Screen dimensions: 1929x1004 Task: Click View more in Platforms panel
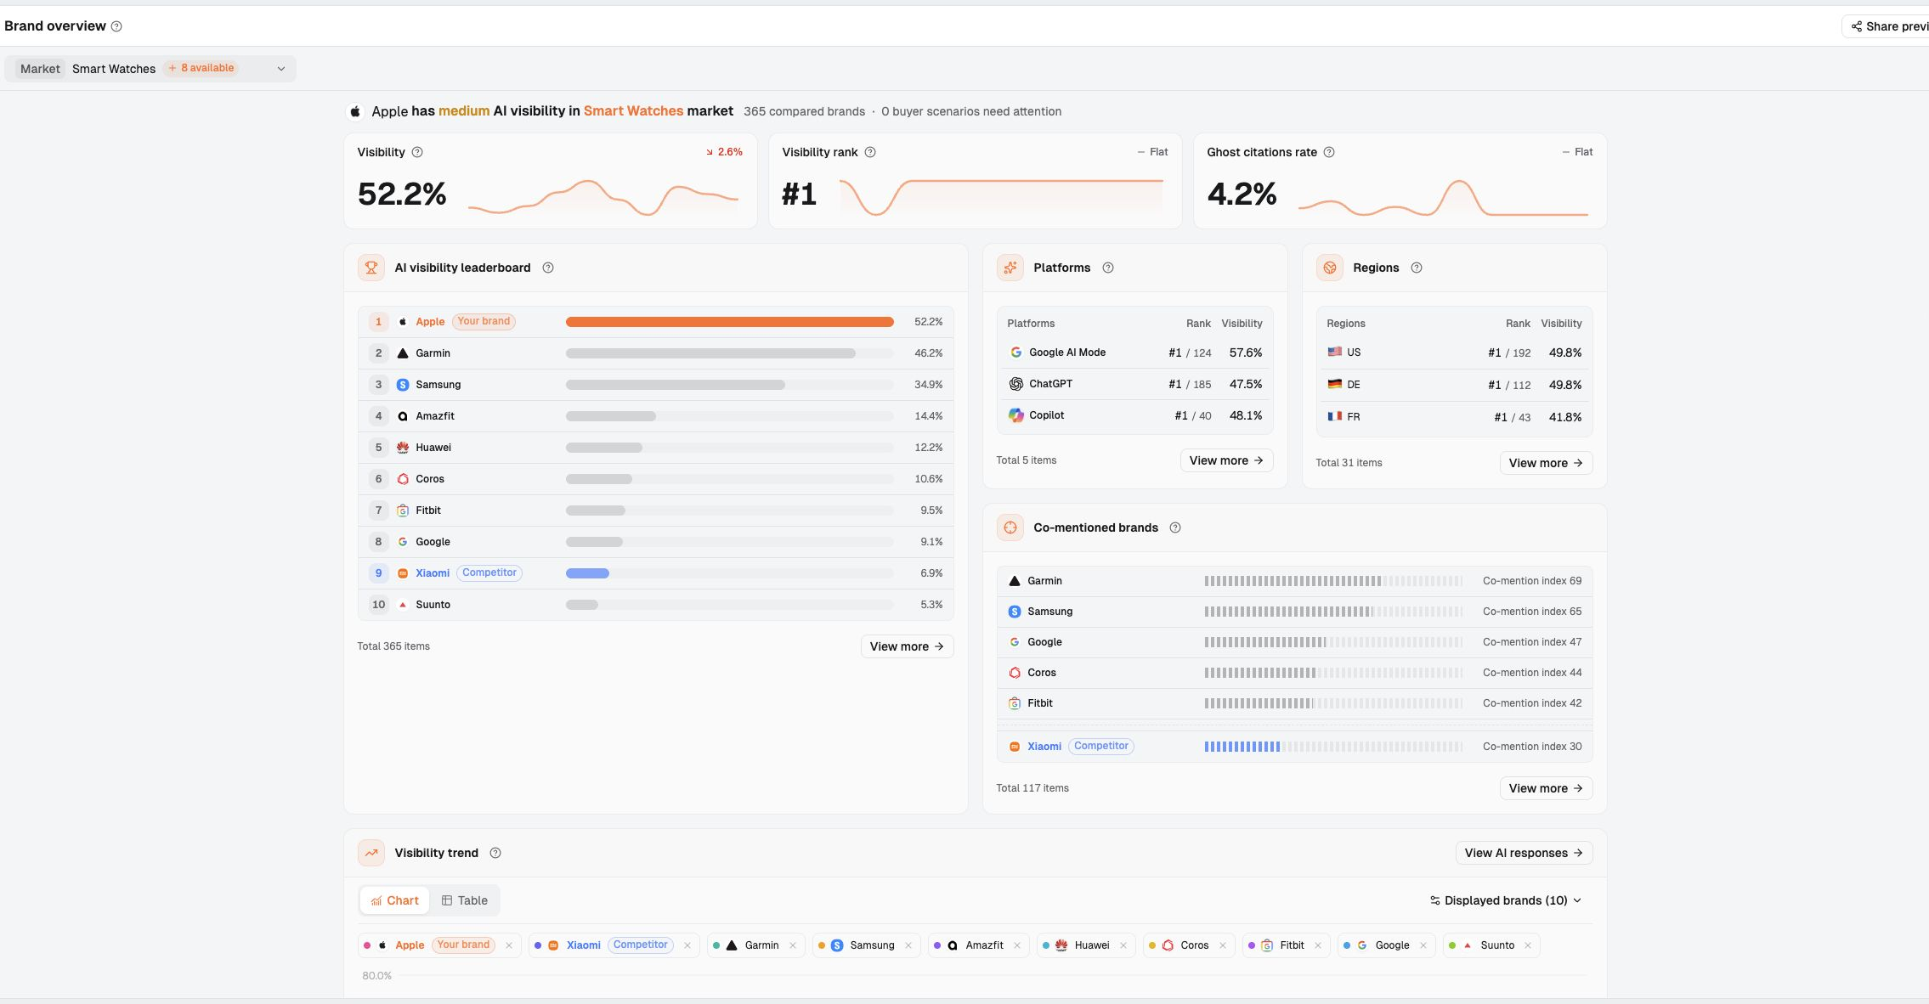(x=1226, y=460)
